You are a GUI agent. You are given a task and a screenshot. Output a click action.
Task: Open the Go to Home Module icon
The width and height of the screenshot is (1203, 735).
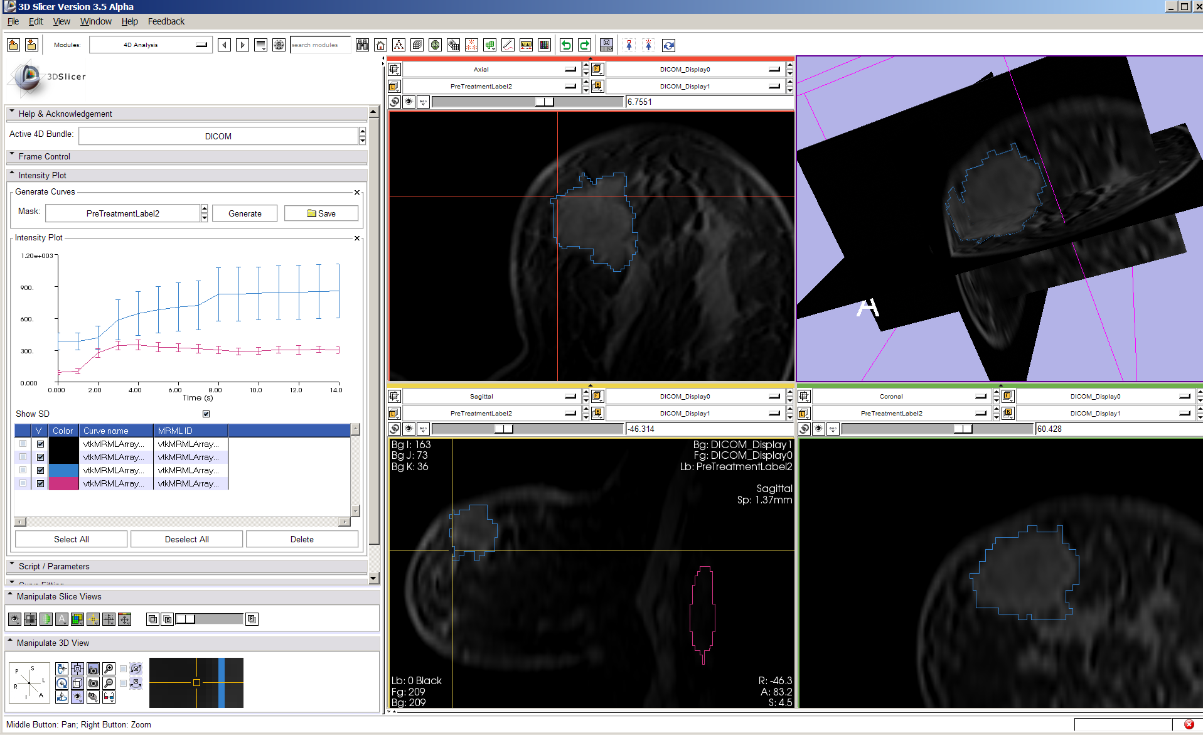(380, 45)
